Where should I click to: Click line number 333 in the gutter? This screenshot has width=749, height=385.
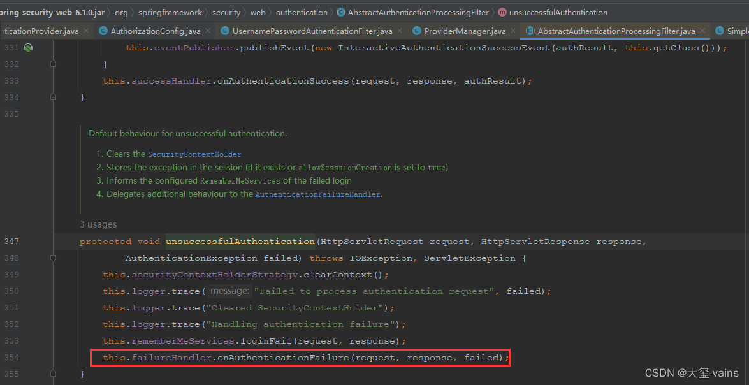(x=11, y=81)
